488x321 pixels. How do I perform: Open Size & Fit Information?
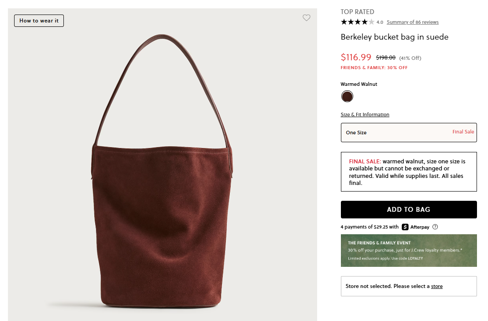[365, 114]
